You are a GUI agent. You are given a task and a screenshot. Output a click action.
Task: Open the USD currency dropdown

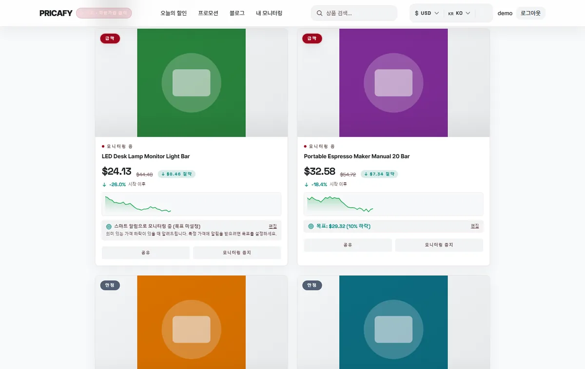point(427,13)
